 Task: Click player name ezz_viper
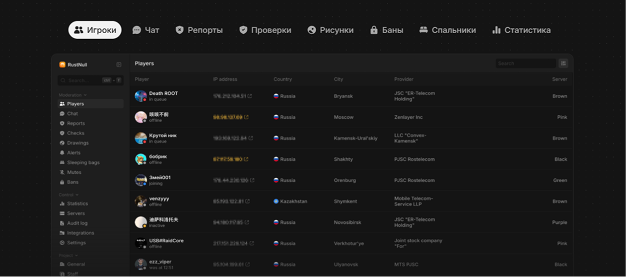tap(160, 262)
